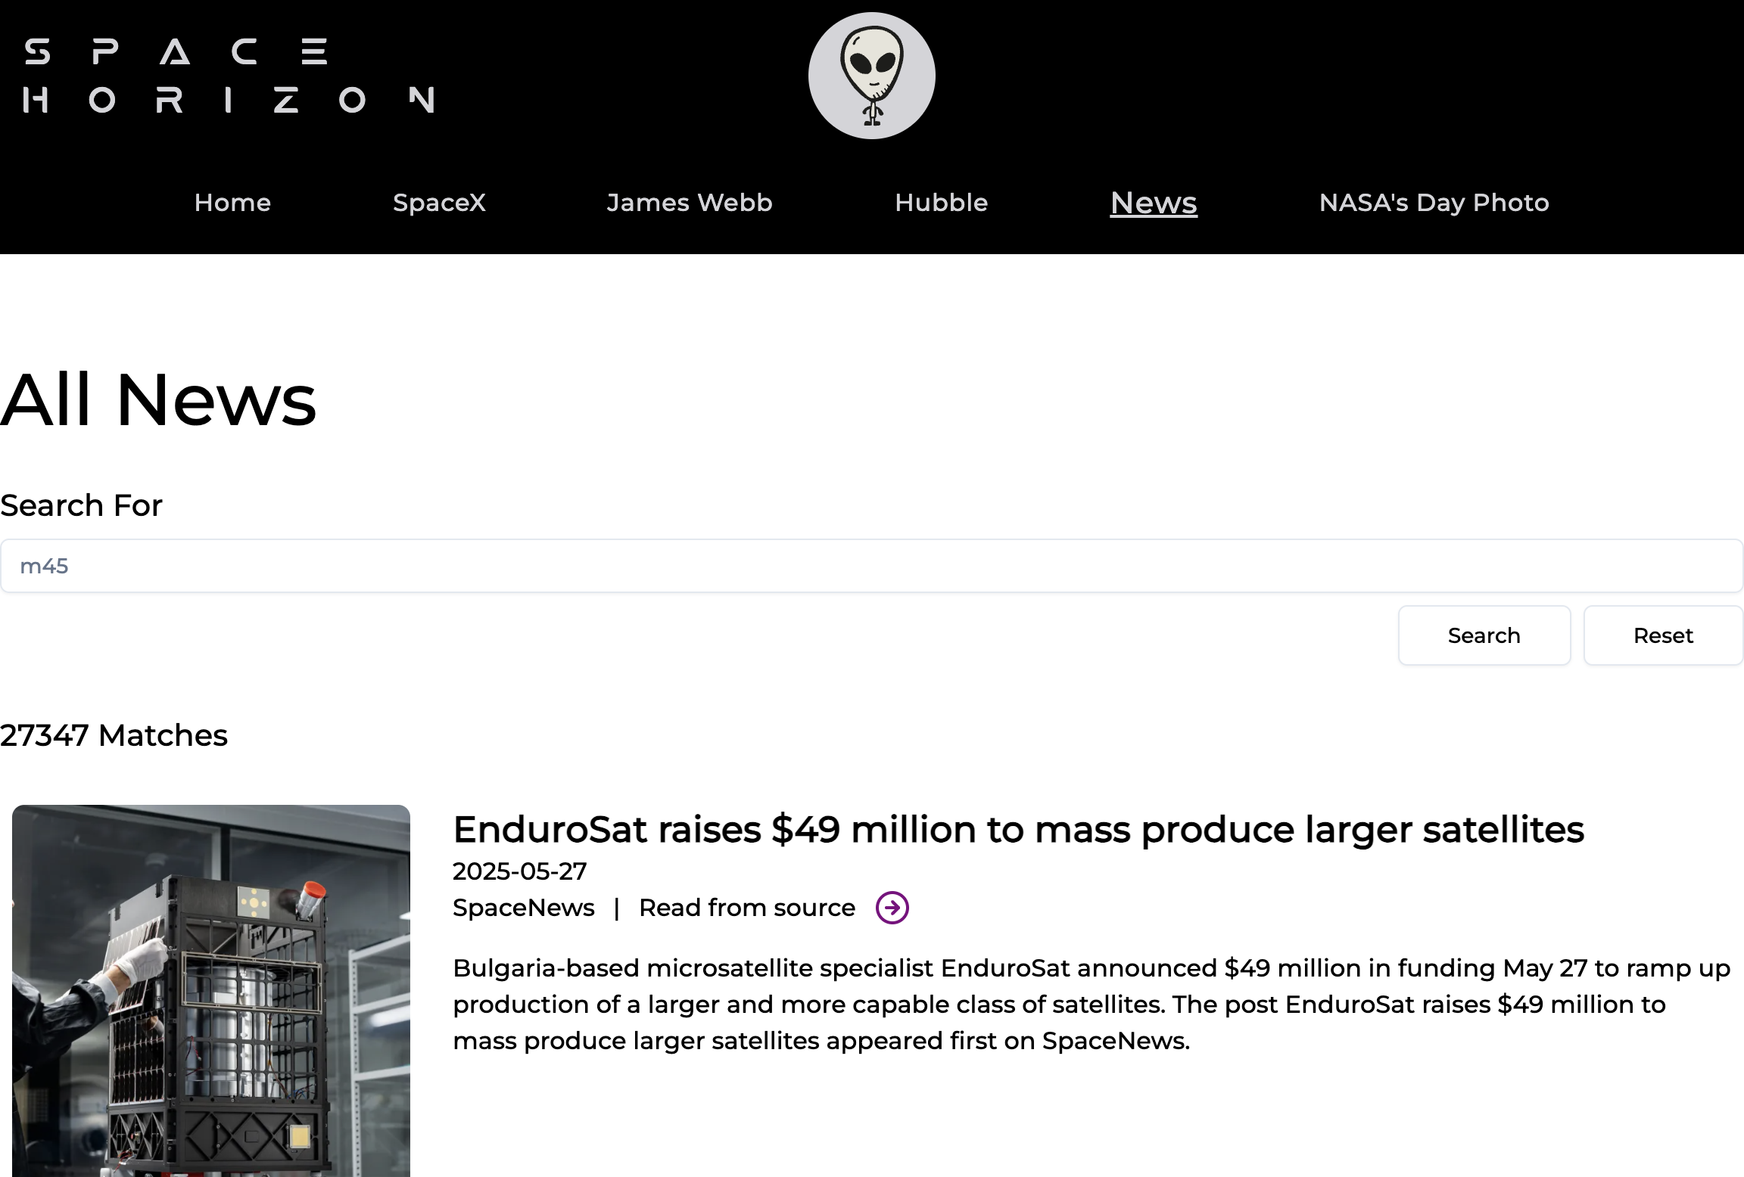The image size is (1744, 1177).
Task: Select the underlined News nav link
Action: pos(1153,203)
